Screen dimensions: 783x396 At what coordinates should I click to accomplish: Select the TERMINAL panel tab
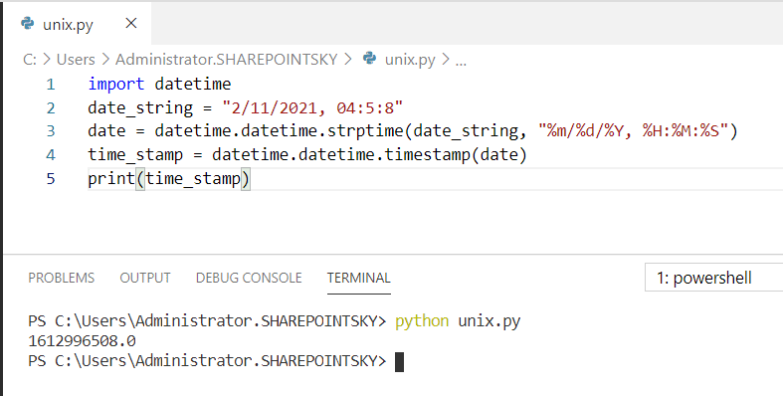coord(358,278)
